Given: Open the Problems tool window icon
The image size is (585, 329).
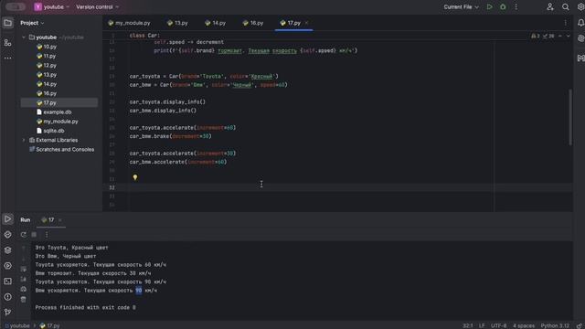Looking at the screenshot, I should pos(7,297).
